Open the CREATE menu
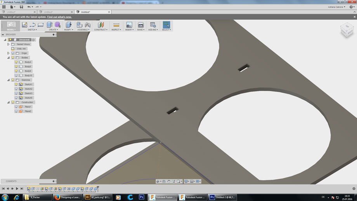This screenshot has height=201, width=357. 53,30
